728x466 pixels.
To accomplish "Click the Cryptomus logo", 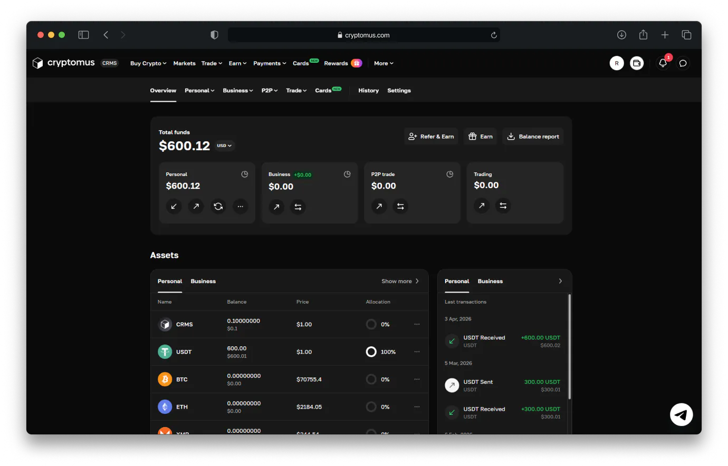I will point(63,63).
